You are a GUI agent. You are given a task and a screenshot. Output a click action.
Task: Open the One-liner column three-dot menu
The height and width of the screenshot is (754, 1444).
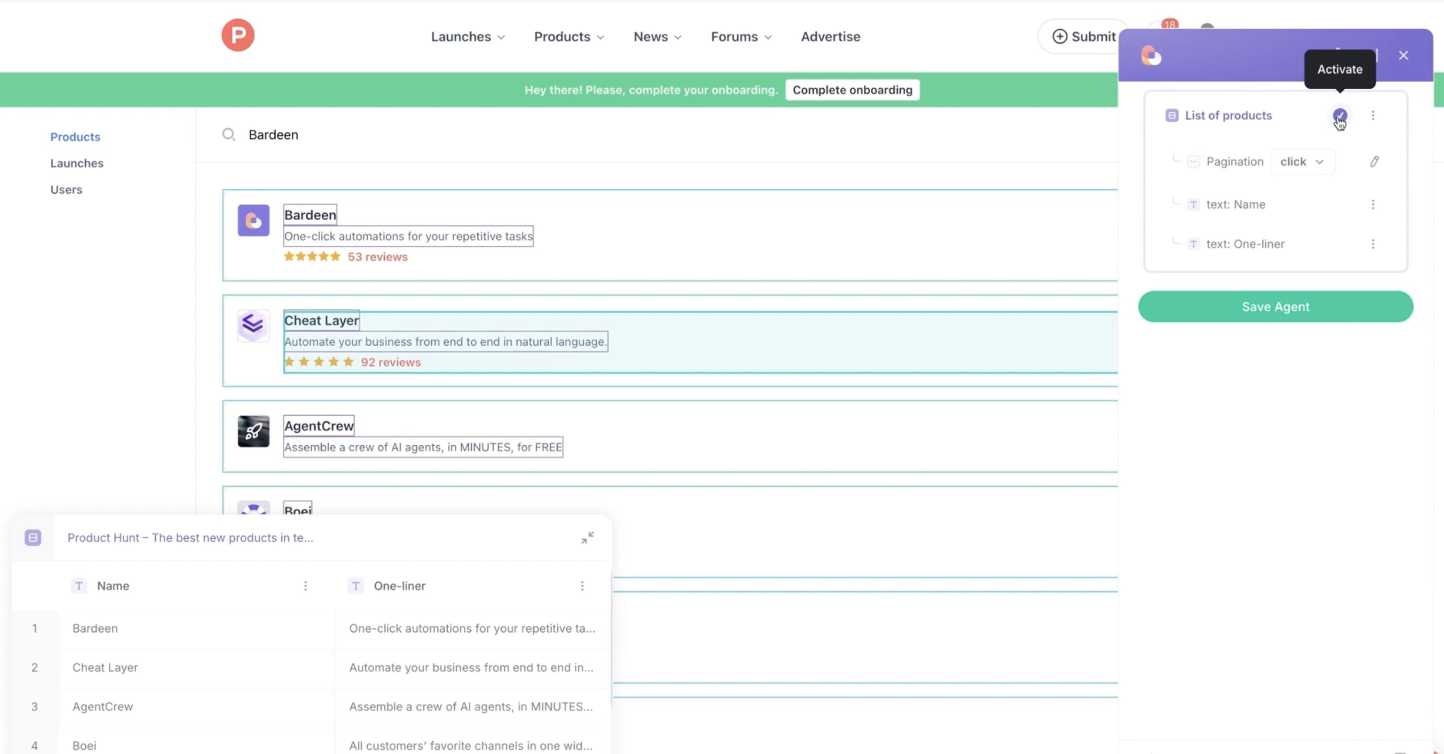pyautogui.click(x=582, y=586)
